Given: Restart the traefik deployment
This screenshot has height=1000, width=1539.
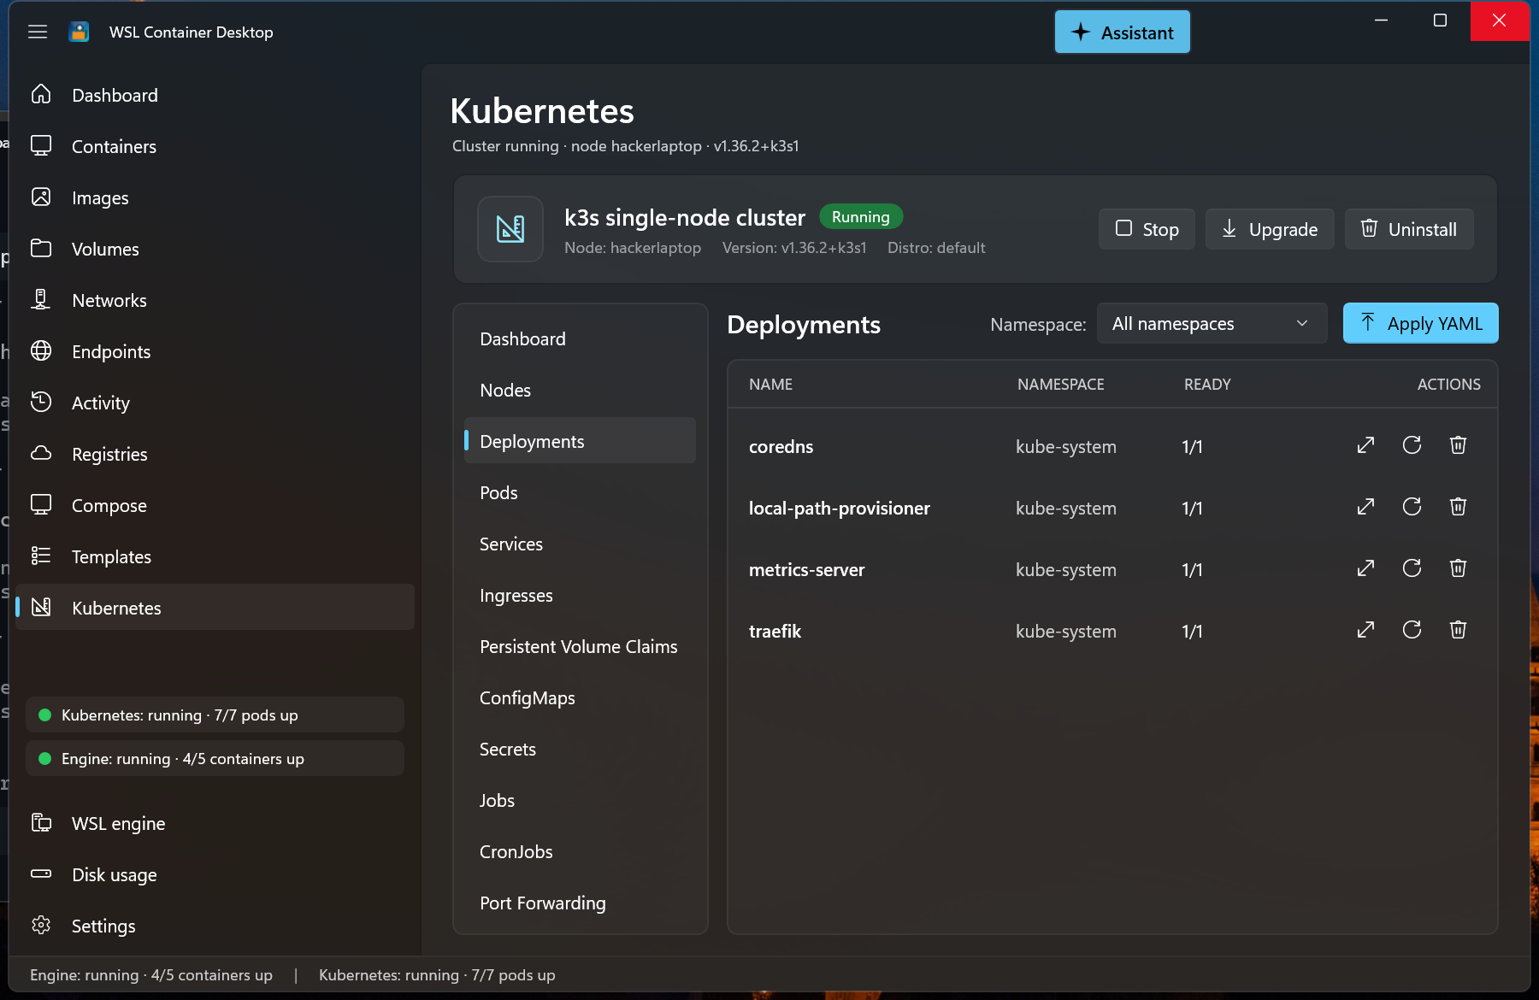Looking at the screenshot, I should (x=1412, y=630).
